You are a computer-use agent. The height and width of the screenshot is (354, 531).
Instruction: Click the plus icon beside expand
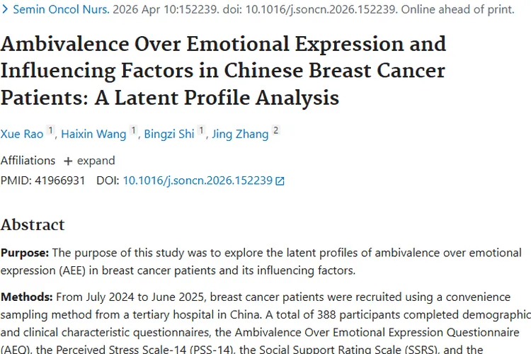pyautogui.click(x=68, y=161)
